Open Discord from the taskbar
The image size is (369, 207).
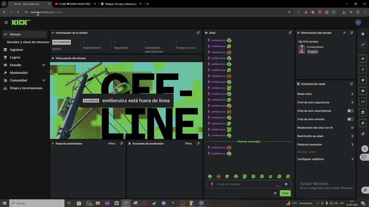tap(164, 203)
